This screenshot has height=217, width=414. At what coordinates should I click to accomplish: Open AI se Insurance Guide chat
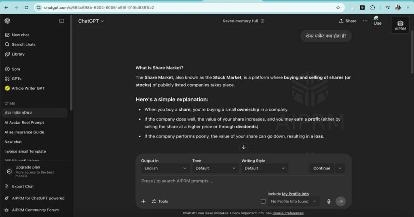tap(24, 132)
